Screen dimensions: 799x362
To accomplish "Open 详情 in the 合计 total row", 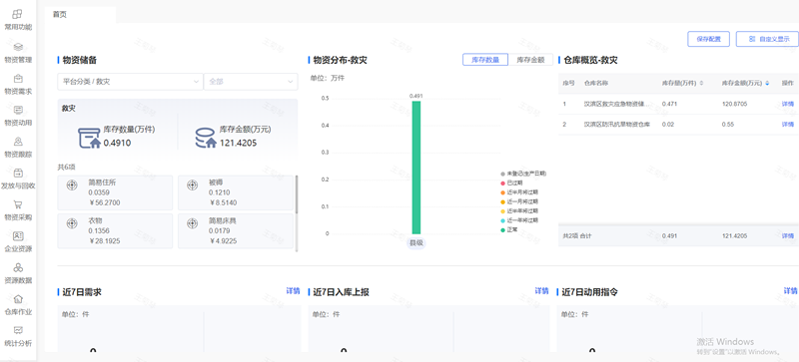I will (788, 236).
